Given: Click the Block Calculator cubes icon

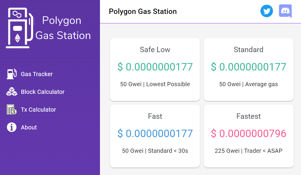Looking at the screenshot, I should pos(12,92).
